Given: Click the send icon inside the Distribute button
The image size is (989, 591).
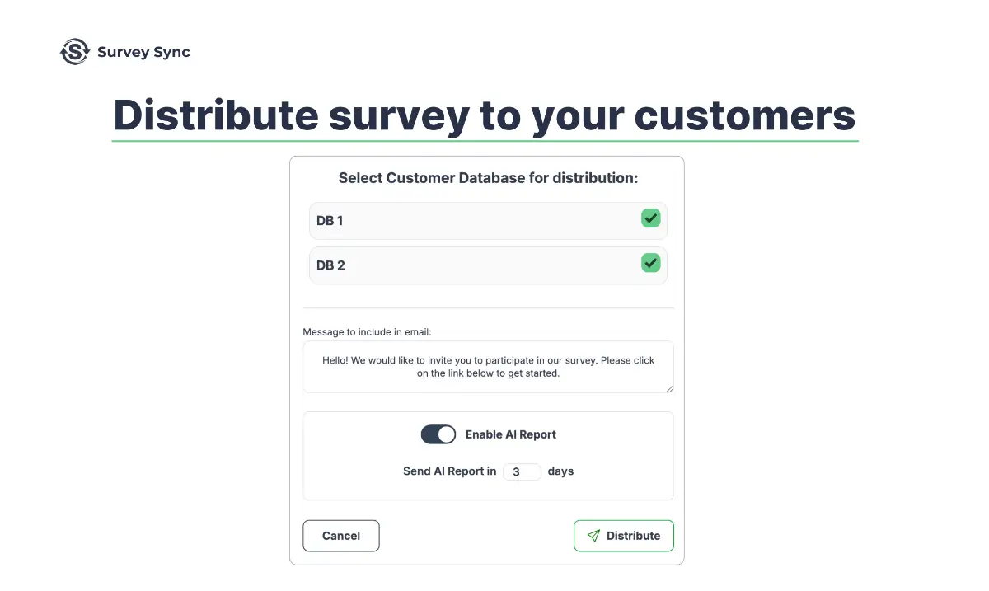Looking at the screenshot, I should (x=594, y=536).
